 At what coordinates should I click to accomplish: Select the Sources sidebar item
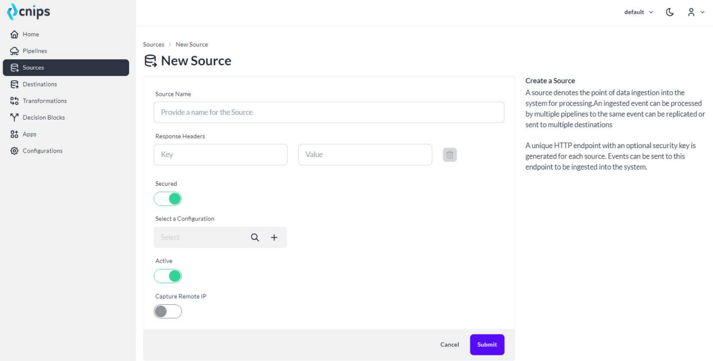pos(66,68)
